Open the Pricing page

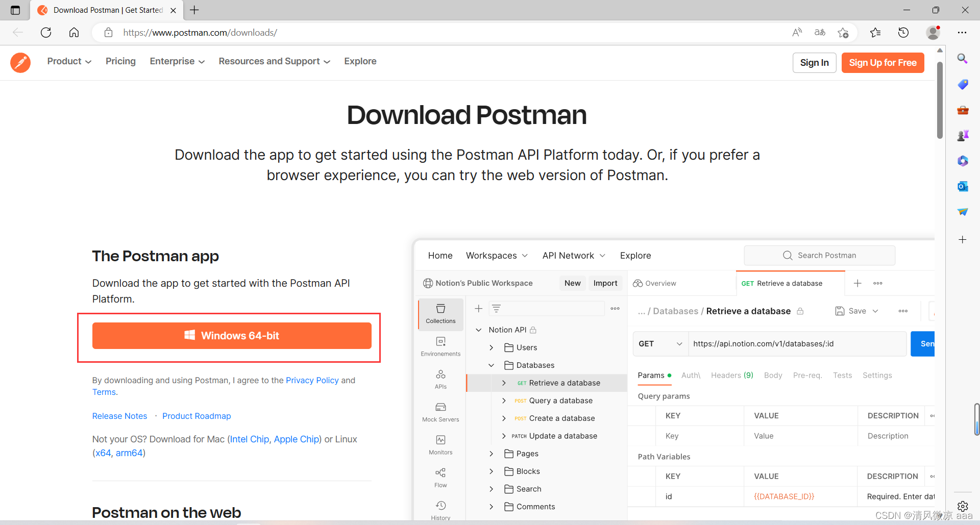(120, 61)
